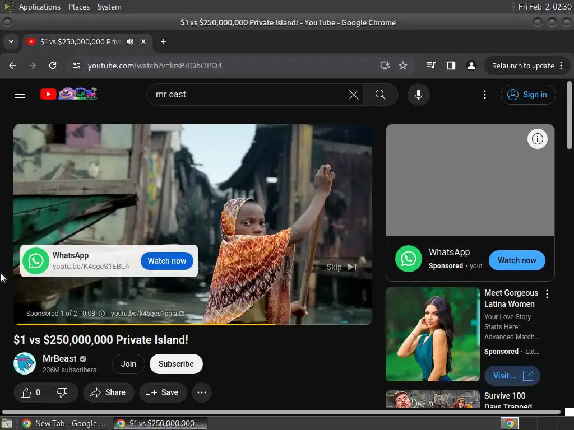The width and height of the screenshot is (574, 430).
Task: Install app icon in address bar
Action: pos(385,66)
